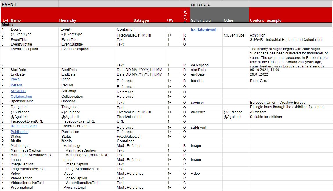Select the Qty column header
This screenshot has height=191, width=333.
click(x=170, y=20)
